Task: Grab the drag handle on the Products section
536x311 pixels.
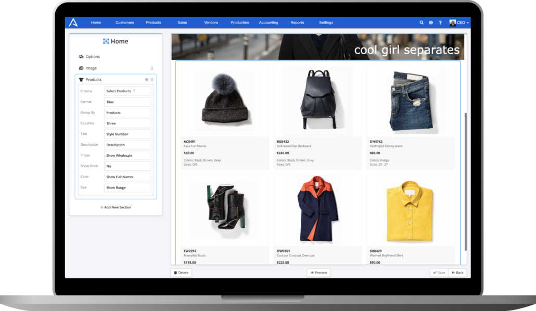Action: pos(152,80)
